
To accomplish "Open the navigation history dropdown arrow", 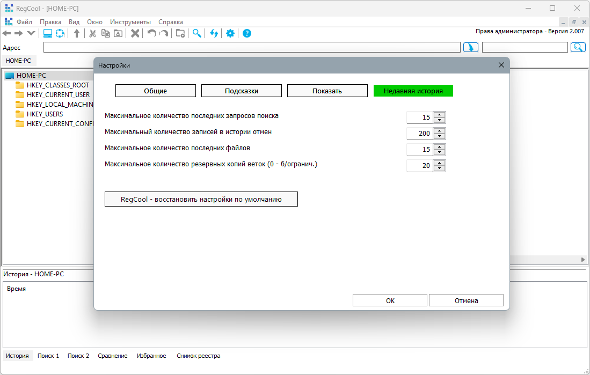I will [x=31, y=33].
